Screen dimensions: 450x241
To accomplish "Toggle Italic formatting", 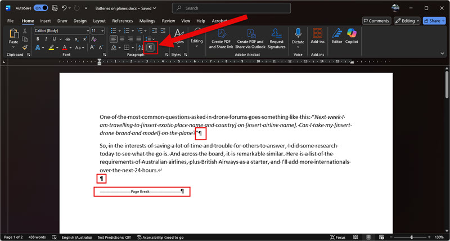I will [46, 39].
